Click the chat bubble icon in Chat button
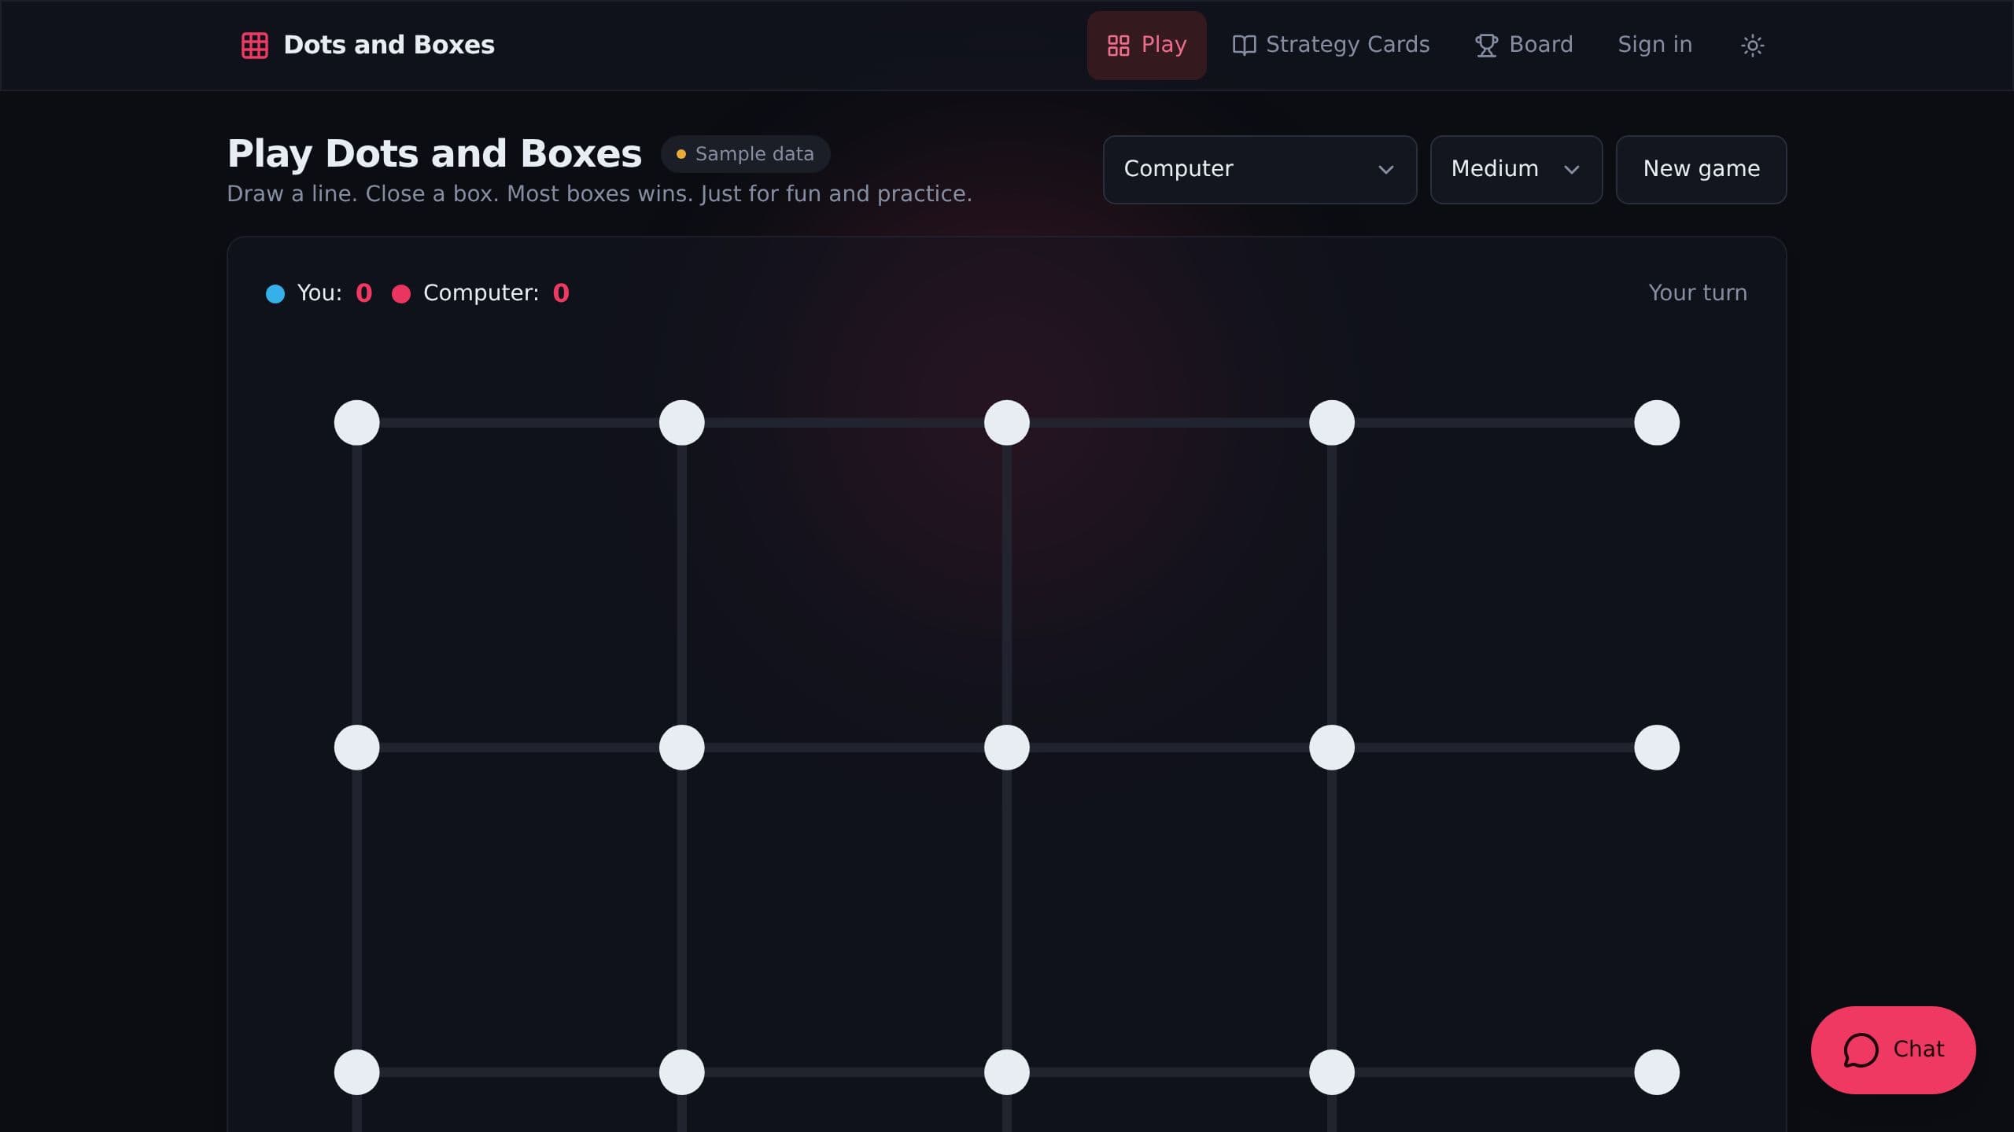Viewport: 2014px width, 1132px height. pos(1861,1050)
